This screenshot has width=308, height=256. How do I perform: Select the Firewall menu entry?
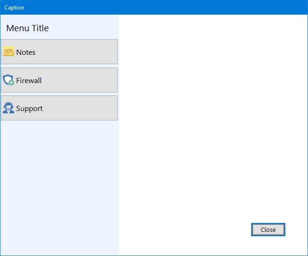point(59,80)
